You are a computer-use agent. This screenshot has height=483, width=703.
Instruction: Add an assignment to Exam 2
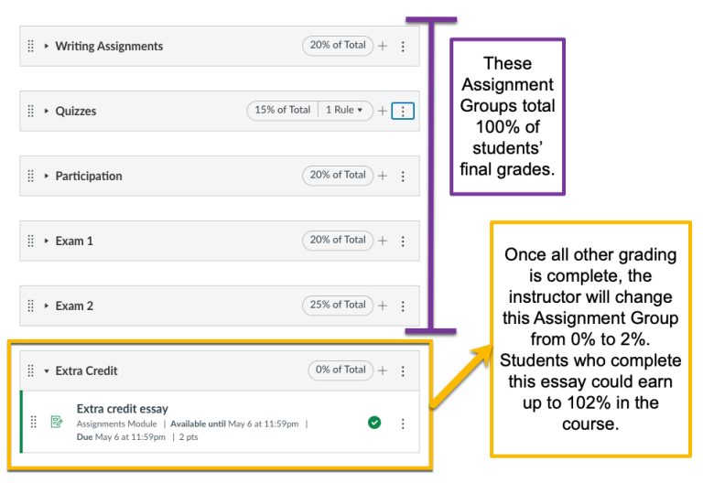click(x=383, y=306)
